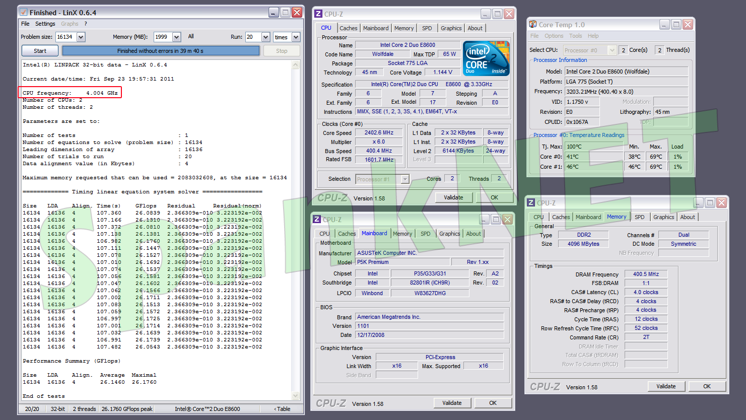Click CPU-Z Memory window title icon
The width and height of the screenshot is (746, 420).
[531, 202]
